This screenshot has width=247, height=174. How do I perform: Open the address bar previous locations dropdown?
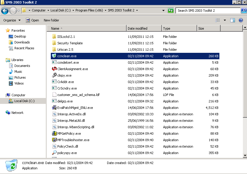coord(164,11)
